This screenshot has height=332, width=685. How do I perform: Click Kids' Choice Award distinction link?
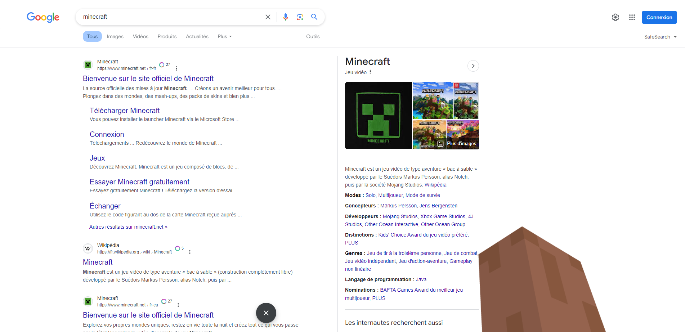tap(423, 235)
